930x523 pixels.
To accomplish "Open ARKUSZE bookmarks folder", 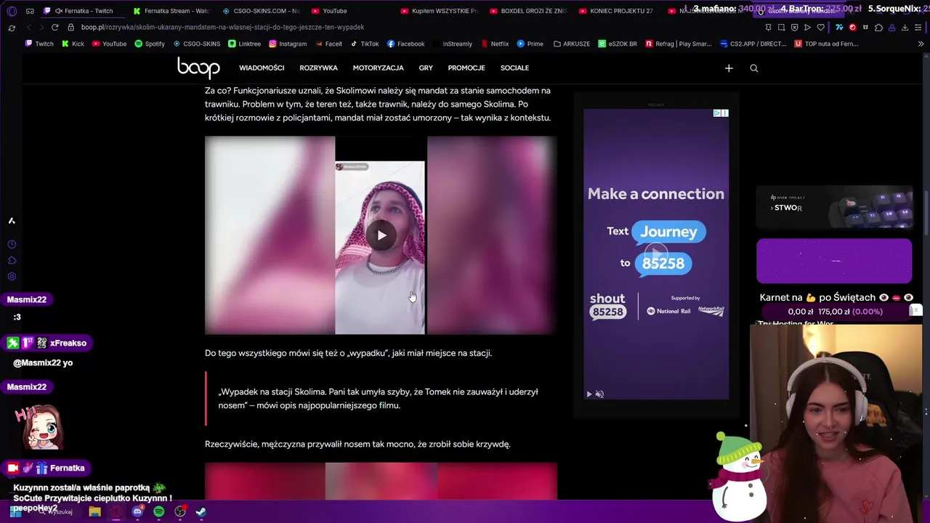I will click(571, 44).
